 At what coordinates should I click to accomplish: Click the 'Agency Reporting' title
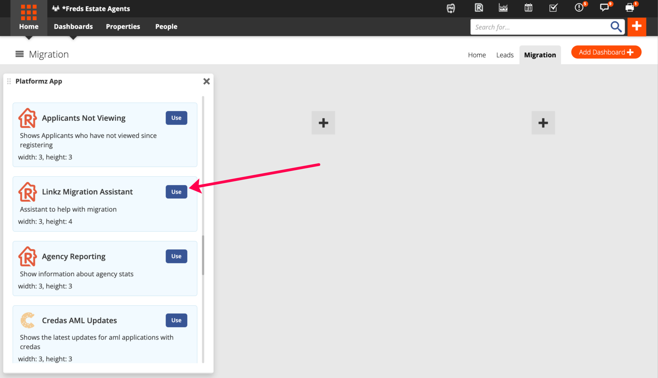pyautogui.click(x=74, y=256)
